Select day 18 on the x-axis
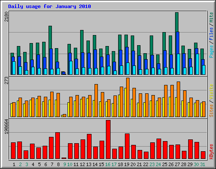 tap(120, 164)
